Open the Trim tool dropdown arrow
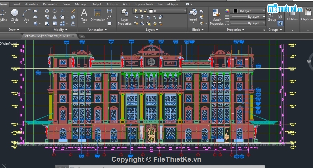 click(67, 11)
